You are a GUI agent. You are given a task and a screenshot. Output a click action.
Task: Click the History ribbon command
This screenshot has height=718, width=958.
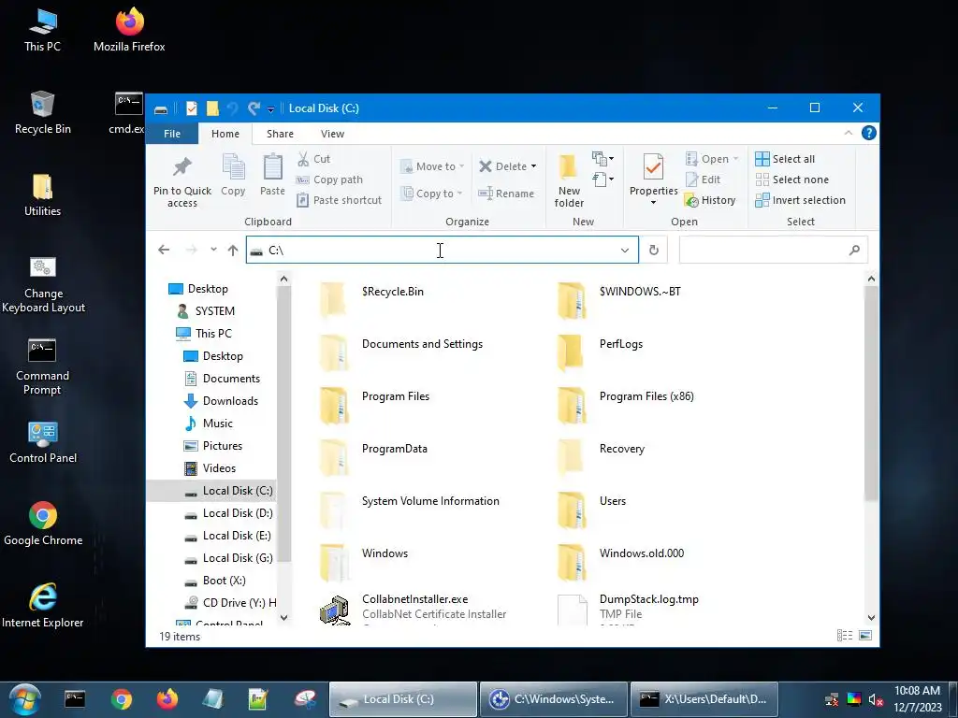[x=710, y=200]
